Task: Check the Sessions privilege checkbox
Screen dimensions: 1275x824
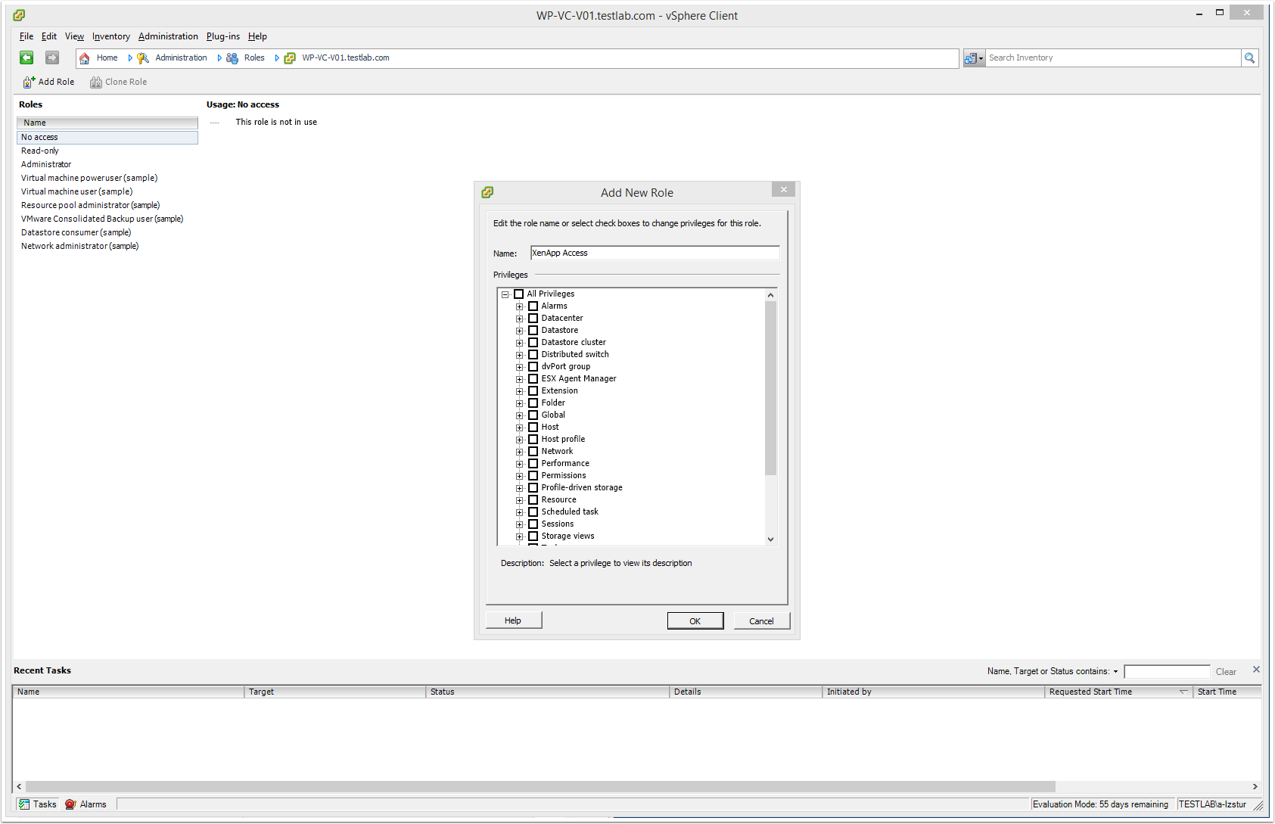Action: point(533,524)
